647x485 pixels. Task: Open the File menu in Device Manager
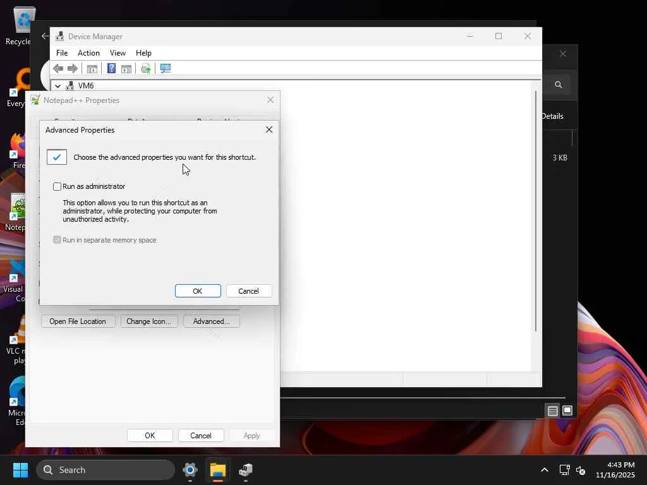[x=62, y=53]
